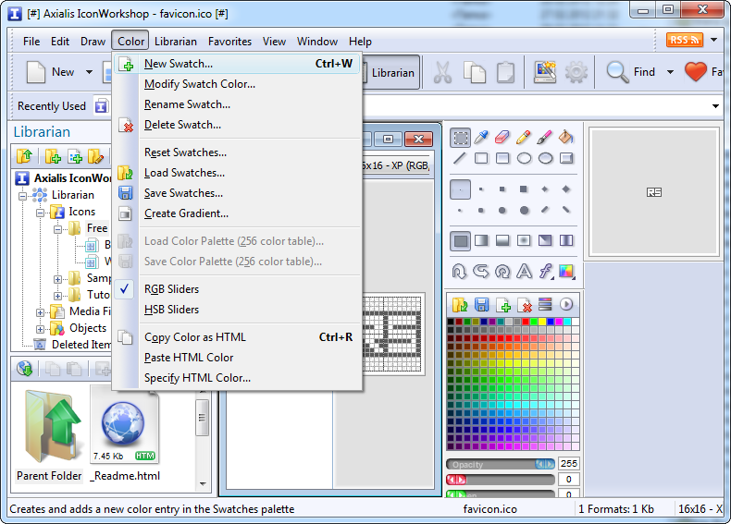This screenshot has width=731, height=524.
Task: Click the Opacity slider
Action: point(501,464)
